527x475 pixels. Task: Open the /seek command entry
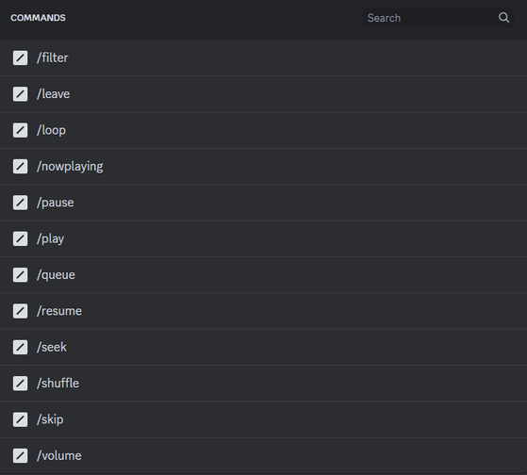point(264,348)
